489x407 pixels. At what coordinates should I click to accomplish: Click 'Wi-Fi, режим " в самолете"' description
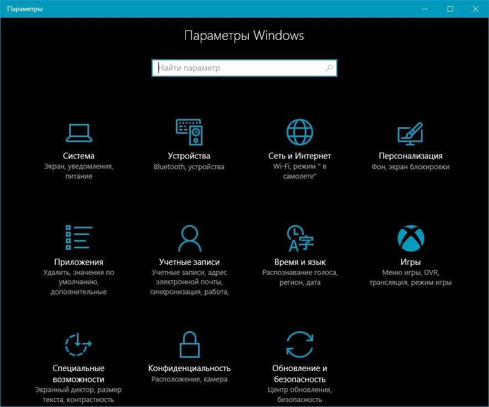[x=300, y=171]
